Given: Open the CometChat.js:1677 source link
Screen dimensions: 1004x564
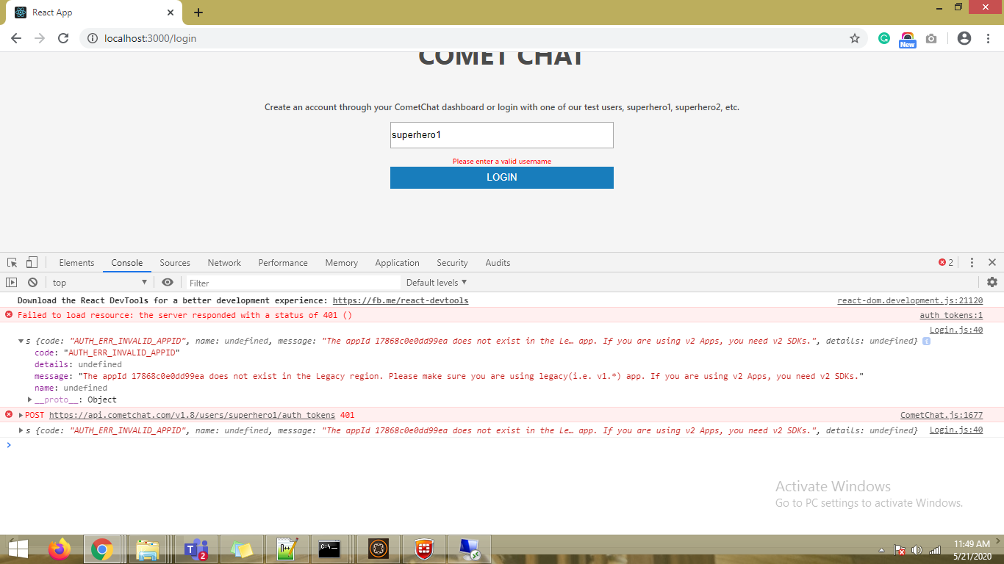Looking at the screenshot, I should pyautogui.click(x=942, y=415).
